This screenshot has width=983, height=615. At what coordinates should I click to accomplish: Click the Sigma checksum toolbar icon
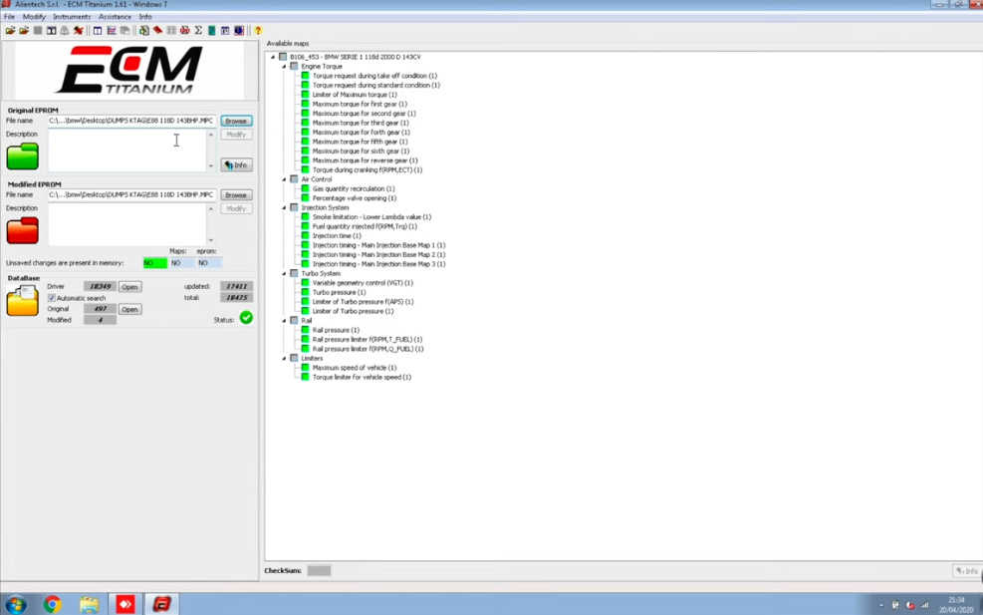coord(198,30)
